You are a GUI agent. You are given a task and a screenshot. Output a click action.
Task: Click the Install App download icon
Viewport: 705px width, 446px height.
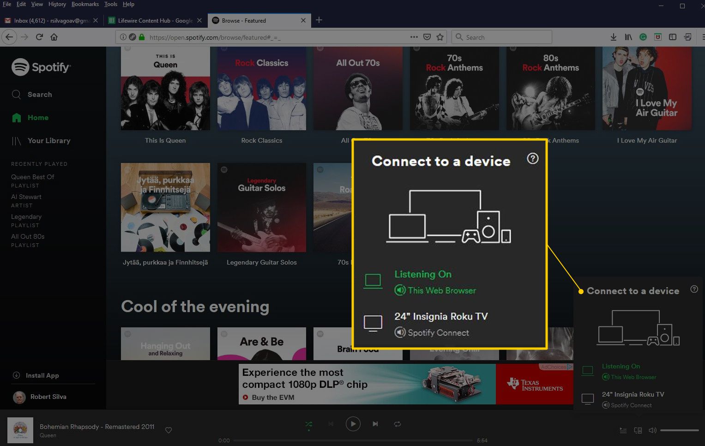coord(16,375)
